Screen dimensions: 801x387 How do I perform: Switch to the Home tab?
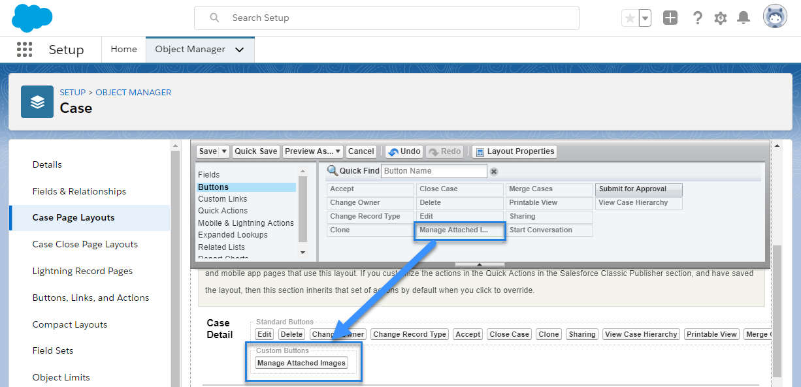pos(124,49)
